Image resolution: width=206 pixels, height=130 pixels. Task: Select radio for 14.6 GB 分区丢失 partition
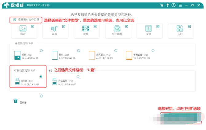[78, 77]
